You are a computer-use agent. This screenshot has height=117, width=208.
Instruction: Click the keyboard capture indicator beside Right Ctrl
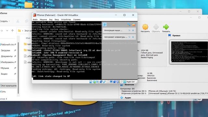(x=124, y=82)
